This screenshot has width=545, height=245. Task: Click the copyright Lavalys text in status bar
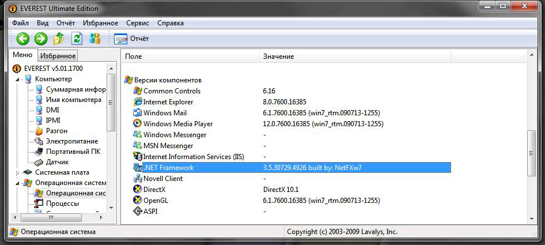click(342, 231)
